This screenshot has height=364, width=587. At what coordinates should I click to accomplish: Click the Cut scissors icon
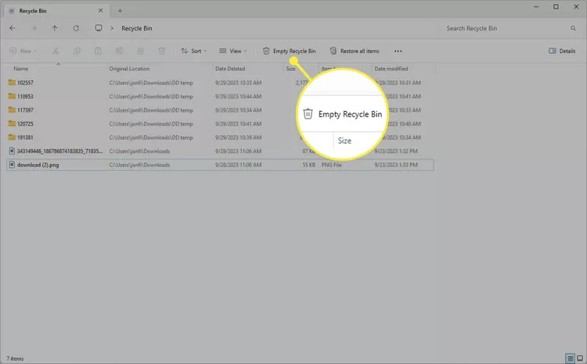pos(56,51)
